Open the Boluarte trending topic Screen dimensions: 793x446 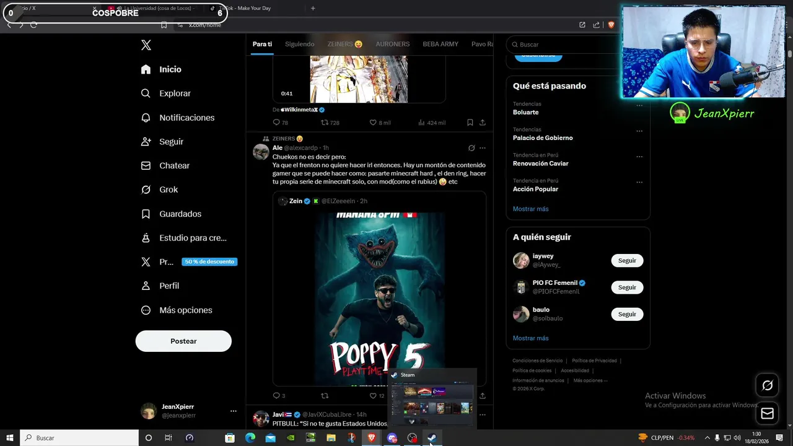coord(526,112)
